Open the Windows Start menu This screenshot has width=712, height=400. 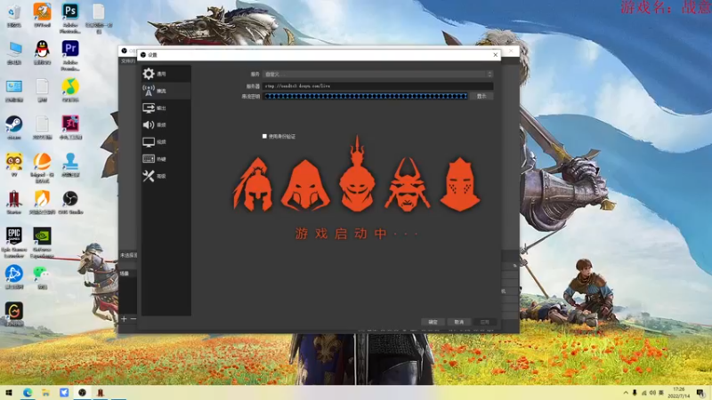(x=9, y=393)
